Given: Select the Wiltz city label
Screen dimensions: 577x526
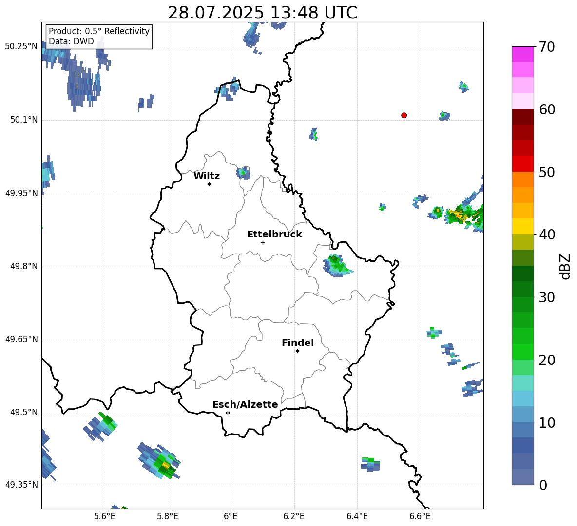Looking at the screenshot, I should [207, 176].
